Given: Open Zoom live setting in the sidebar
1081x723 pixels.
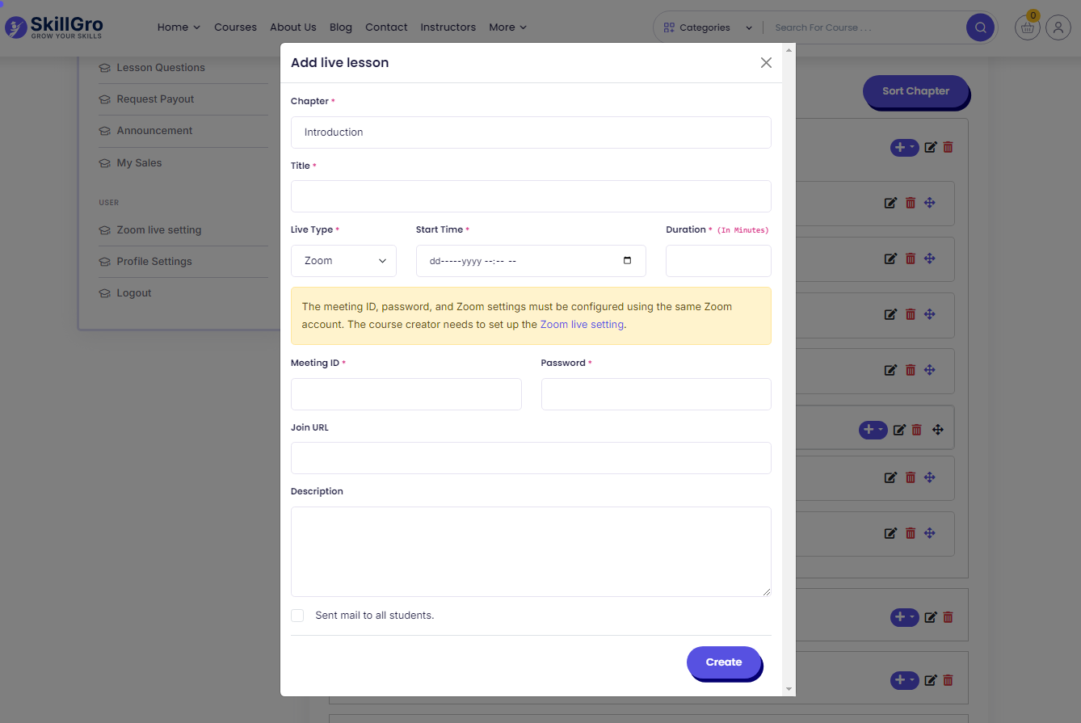Looking at the screenshot, I should [159, 230].
